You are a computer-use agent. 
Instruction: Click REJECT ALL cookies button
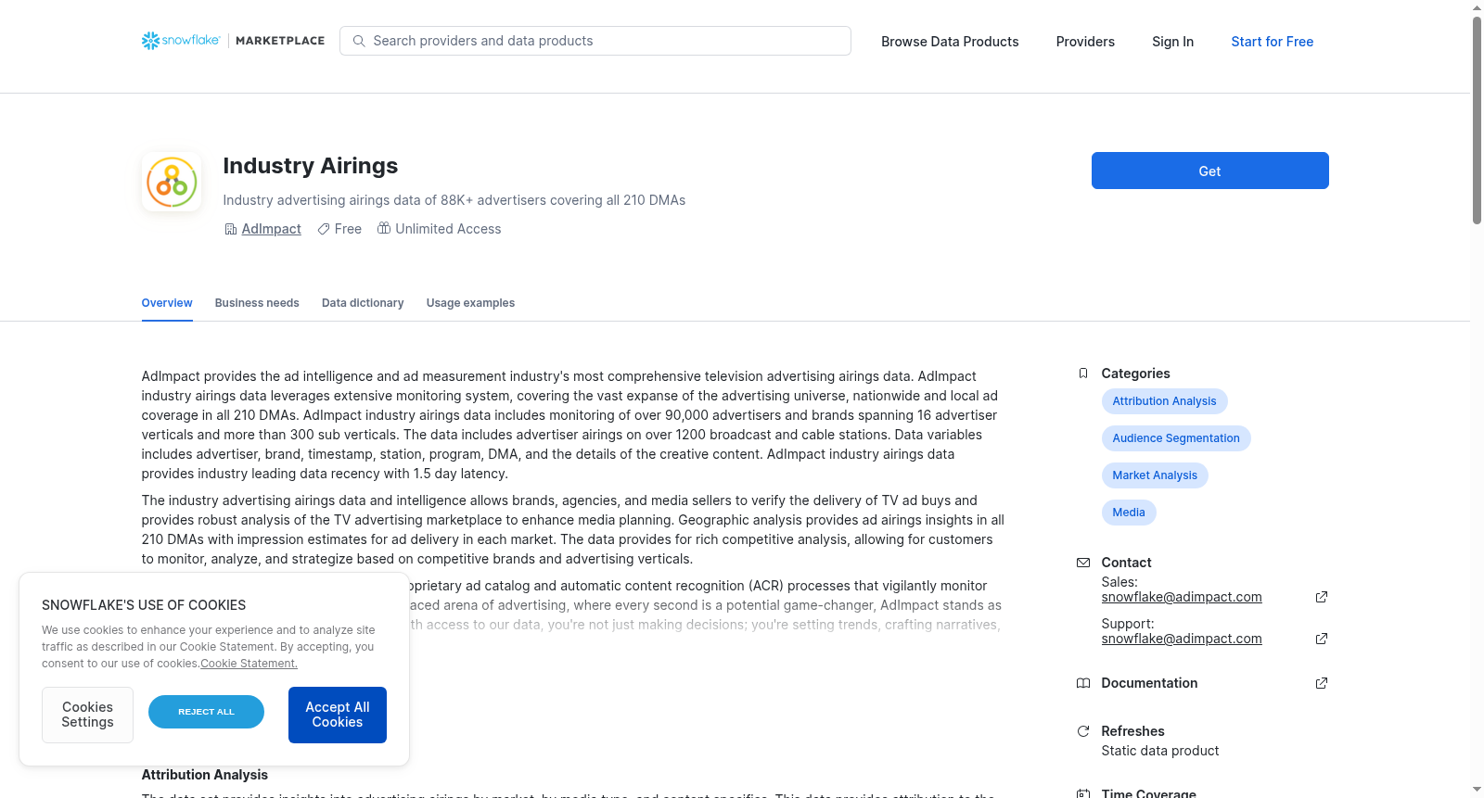(x=206, y=712)
